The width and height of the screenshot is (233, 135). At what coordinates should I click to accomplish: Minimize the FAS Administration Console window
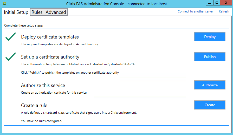(x=210, y=3)
